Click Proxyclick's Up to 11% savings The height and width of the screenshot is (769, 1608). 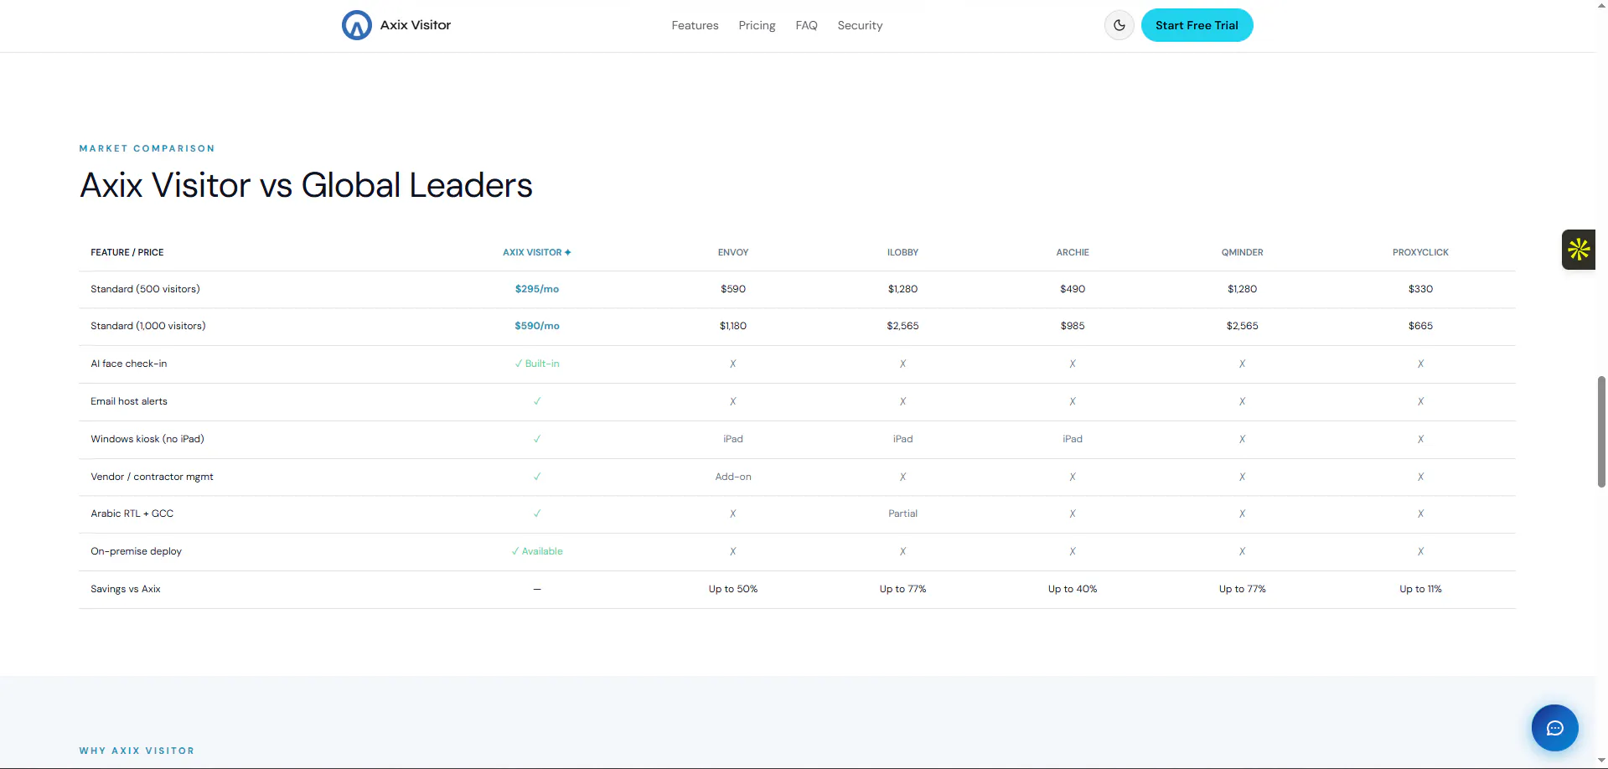click(x=1420, y=589)
